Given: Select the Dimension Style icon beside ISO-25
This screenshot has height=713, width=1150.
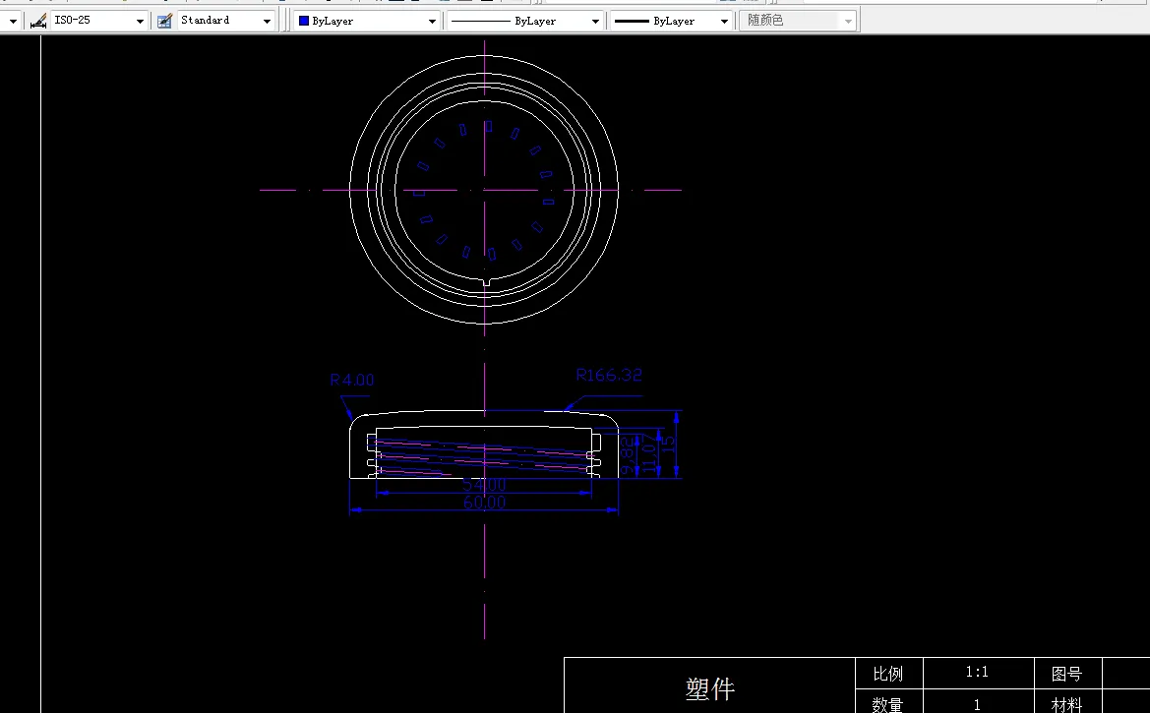Looking at the screenshot, I should 39,19.
